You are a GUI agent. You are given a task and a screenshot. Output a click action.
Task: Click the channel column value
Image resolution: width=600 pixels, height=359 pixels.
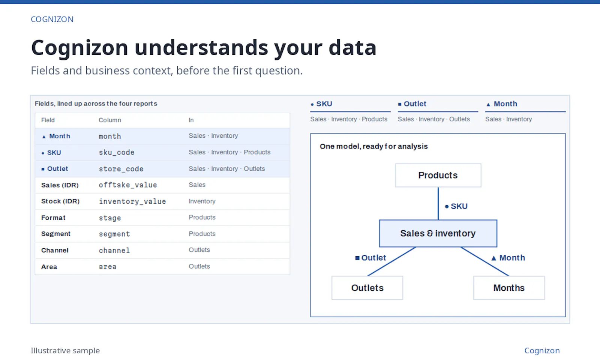(114, 250)
